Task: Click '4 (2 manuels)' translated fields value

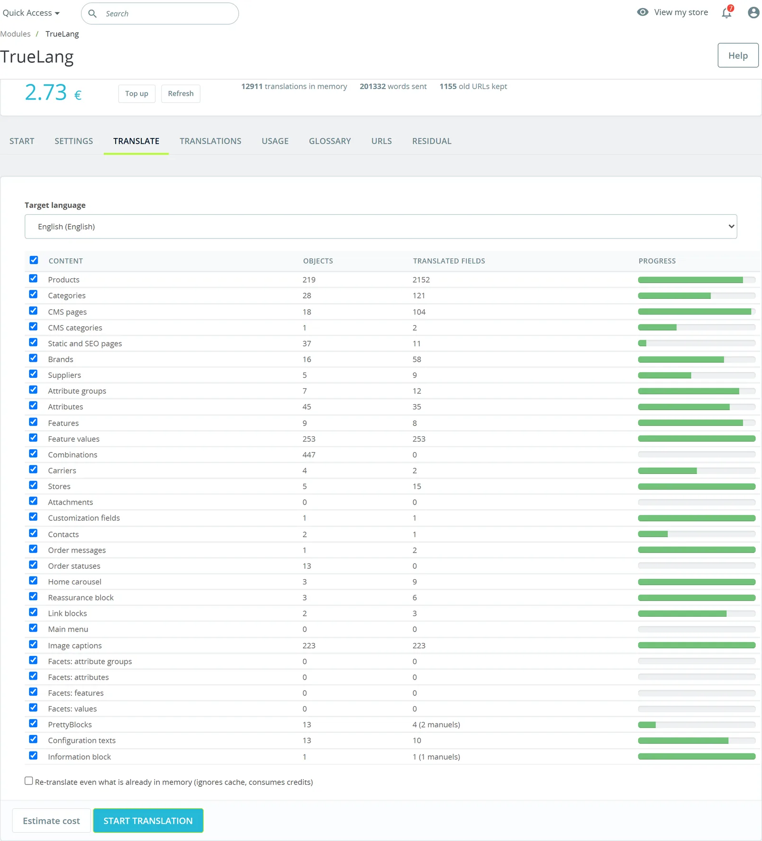Action: tap(436, 724)
